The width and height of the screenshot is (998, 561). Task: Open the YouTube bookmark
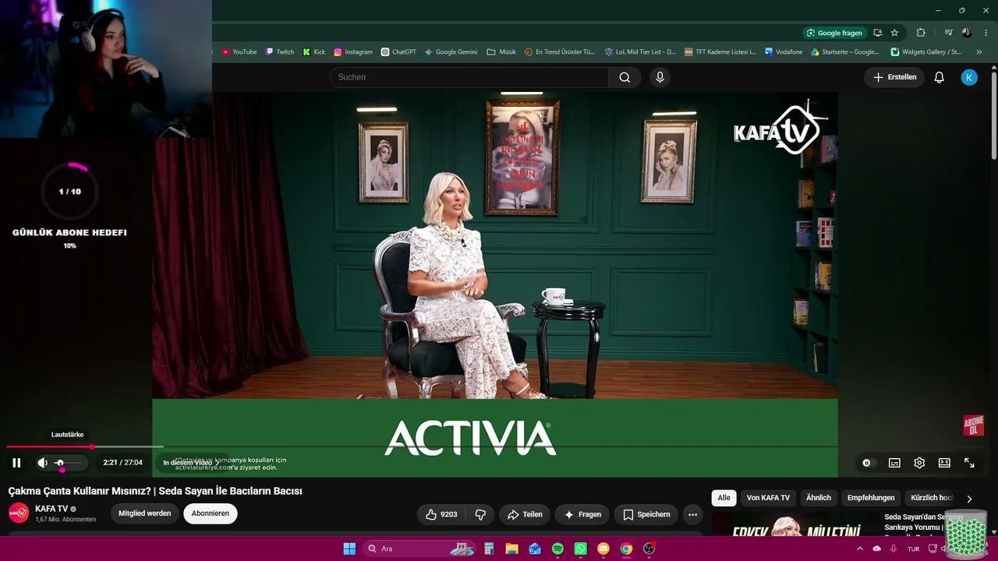coord(239,52)
